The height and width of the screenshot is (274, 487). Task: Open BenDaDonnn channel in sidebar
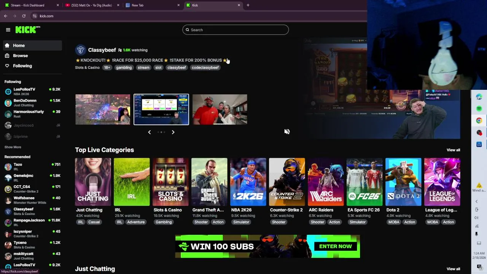32,103
